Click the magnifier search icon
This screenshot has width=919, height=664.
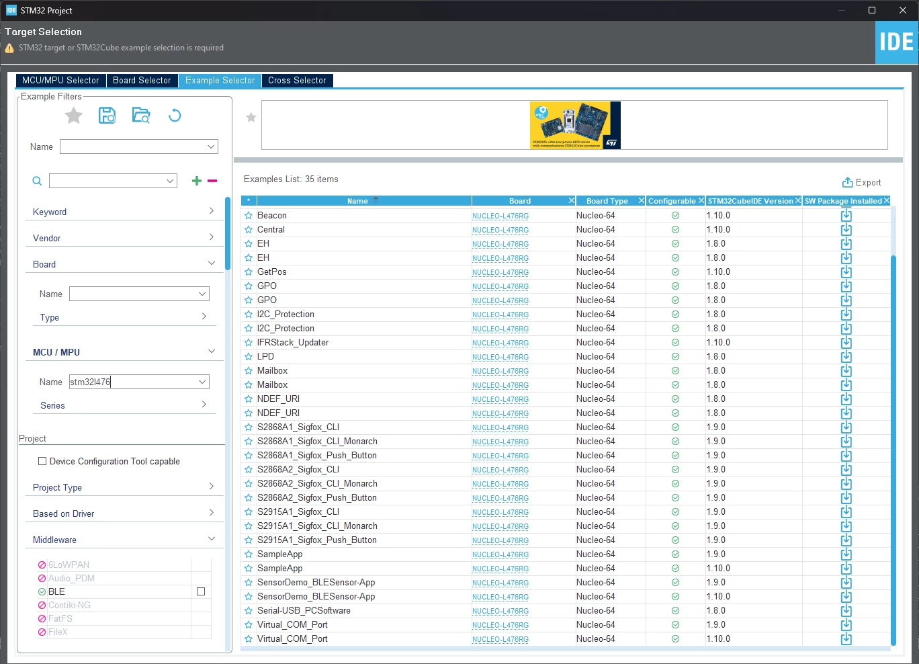click(x=37, y=181)
